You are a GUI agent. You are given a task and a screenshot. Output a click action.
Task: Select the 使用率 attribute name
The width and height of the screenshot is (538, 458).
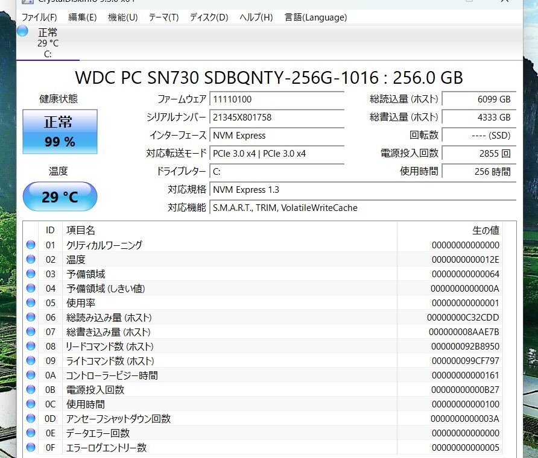(x=81, y=303)
